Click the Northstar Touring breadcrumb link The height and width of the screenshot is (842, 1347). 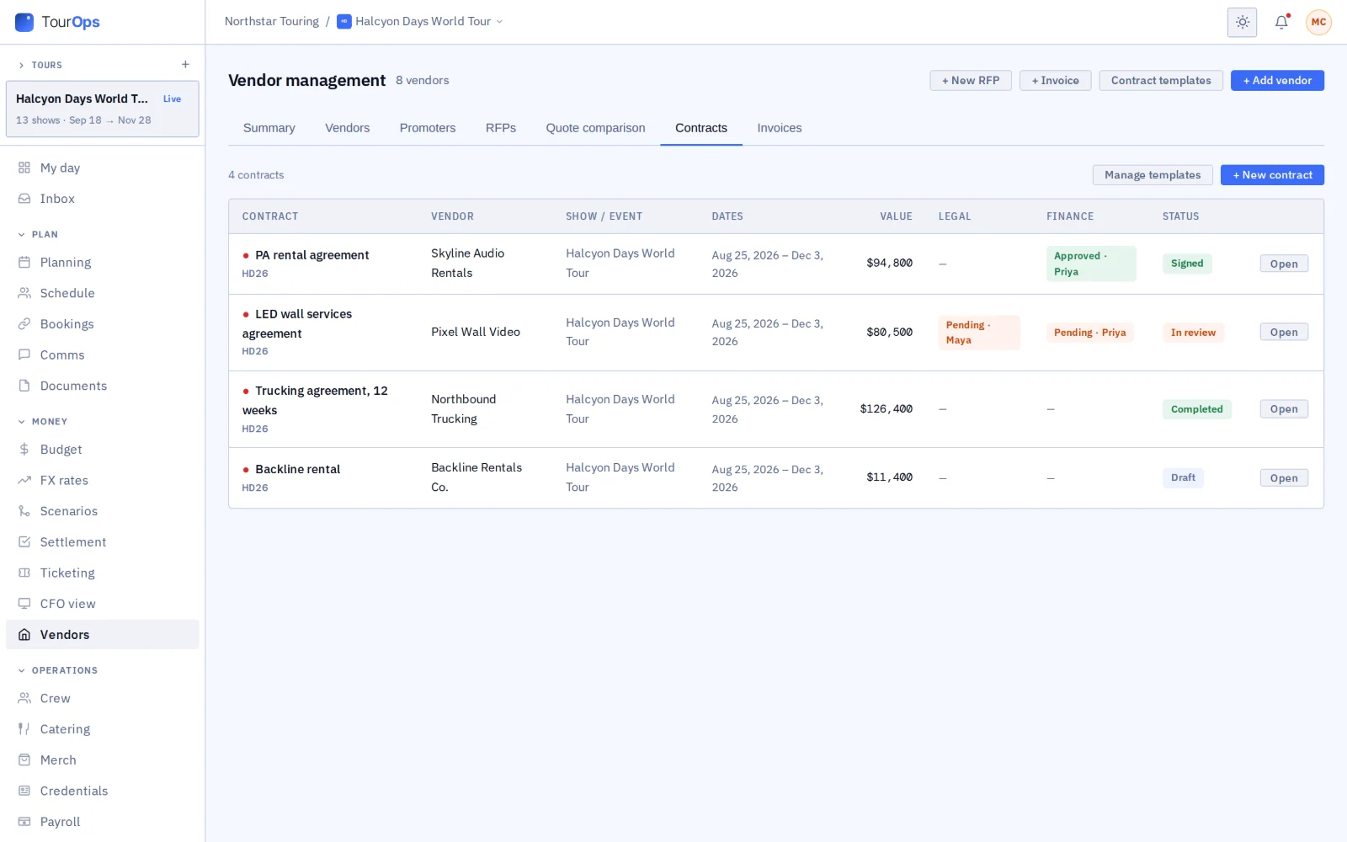click(271, 22)
